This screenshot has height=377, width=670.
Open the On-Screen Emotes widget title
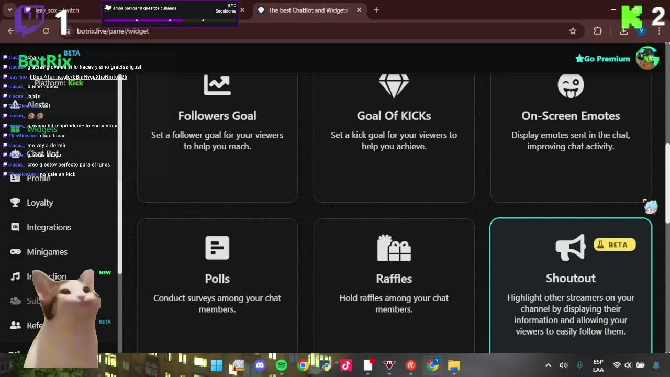(571, 116)
